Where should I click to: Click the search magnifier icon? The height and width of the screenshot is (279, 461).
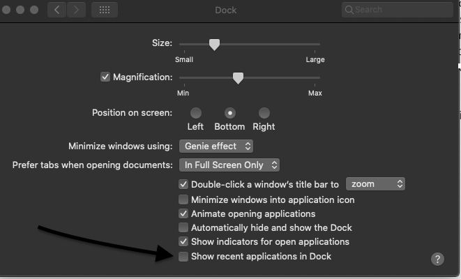349,10
